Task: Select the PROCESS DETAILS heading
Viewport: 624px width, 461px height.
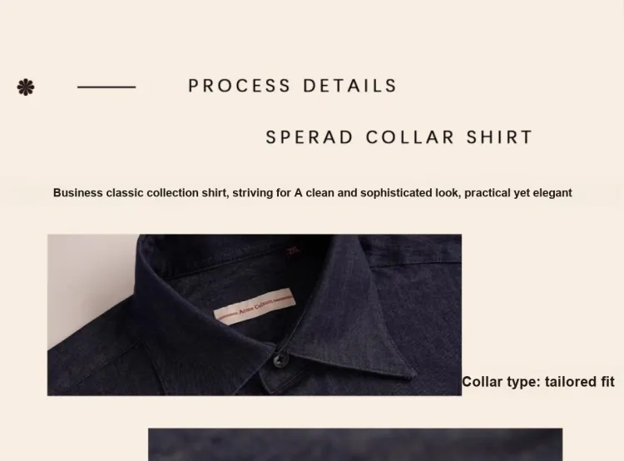Action: coord(293,86)
